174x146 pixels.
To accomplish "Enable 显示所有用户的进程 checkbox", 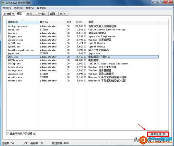I will point(8,134).
